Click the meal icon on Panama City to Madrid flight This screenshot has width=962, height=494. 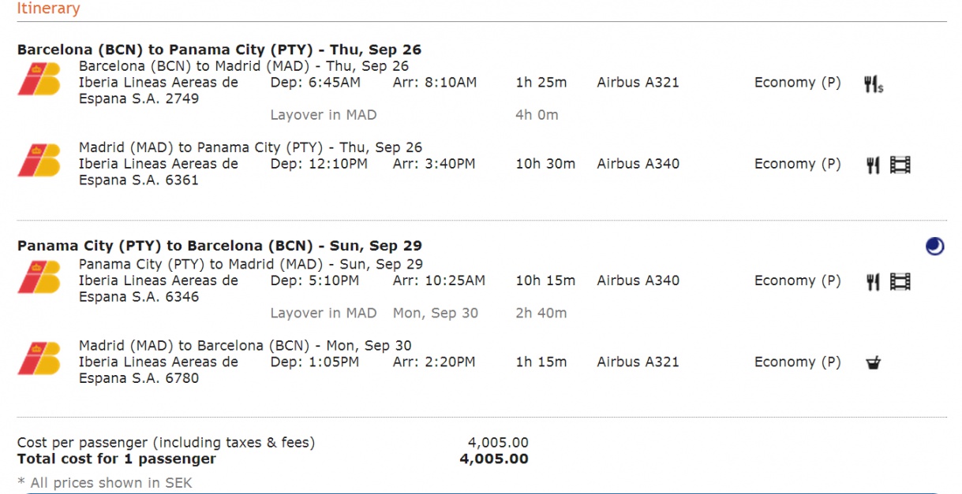pos(873,281)
